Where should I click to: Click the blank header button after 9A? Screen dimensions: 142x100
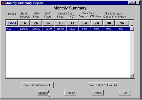(x=132, y=23)
